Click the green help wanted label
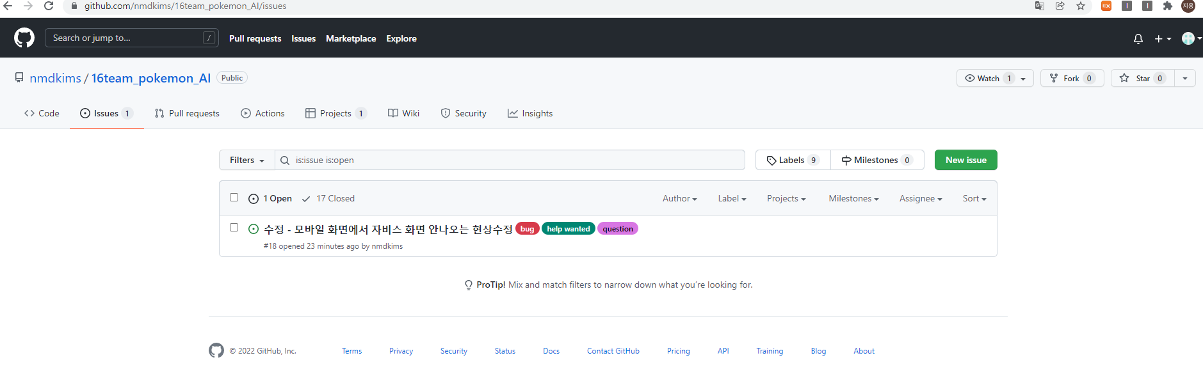Screen dimensions: 1203x383 pyautogui.click(x=569, y=228)
